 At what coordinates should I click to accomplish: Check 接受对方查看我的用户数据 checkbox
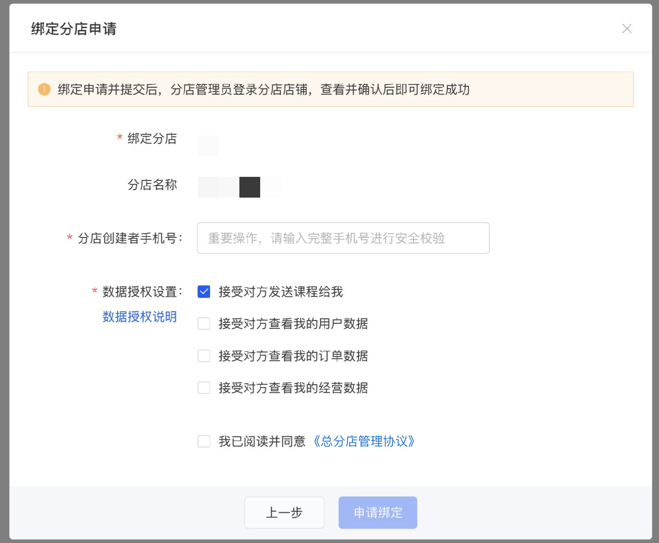pos(204,324)
